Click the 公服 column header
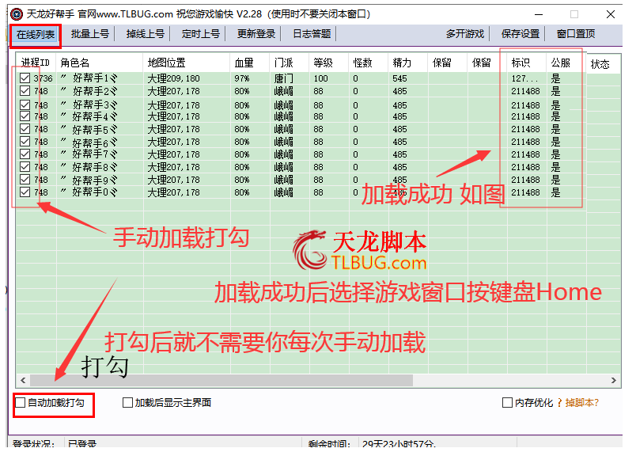This screenshot has height=452, width=636. click(566, 63)
